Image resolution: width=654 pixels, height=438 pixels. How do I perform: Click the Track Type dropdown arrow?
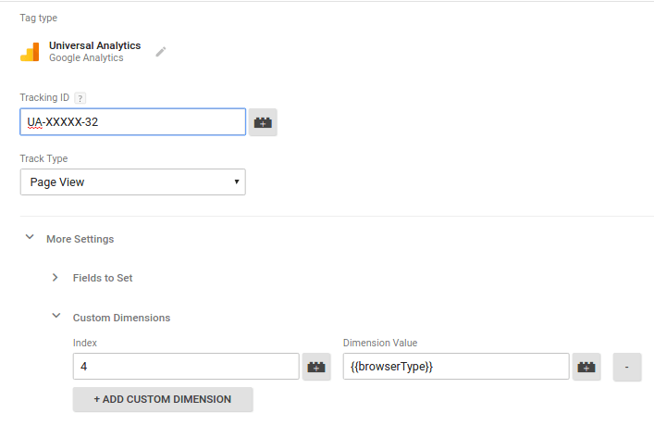pos(237,181)
